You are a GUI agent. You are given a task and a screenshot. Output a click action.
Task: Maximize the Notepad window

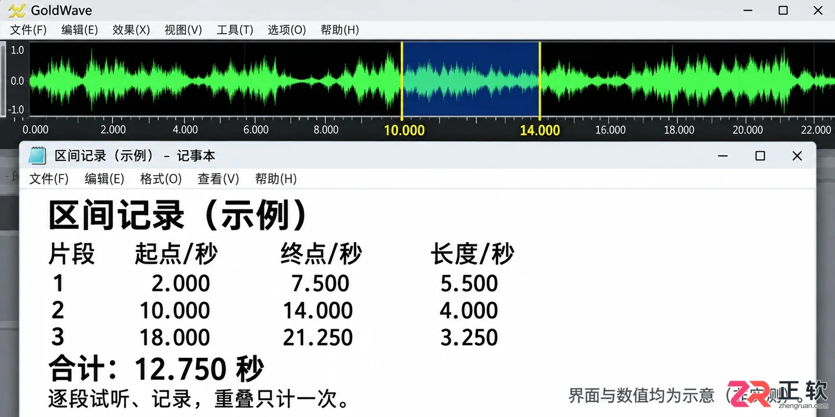click(x=760, y=156)
